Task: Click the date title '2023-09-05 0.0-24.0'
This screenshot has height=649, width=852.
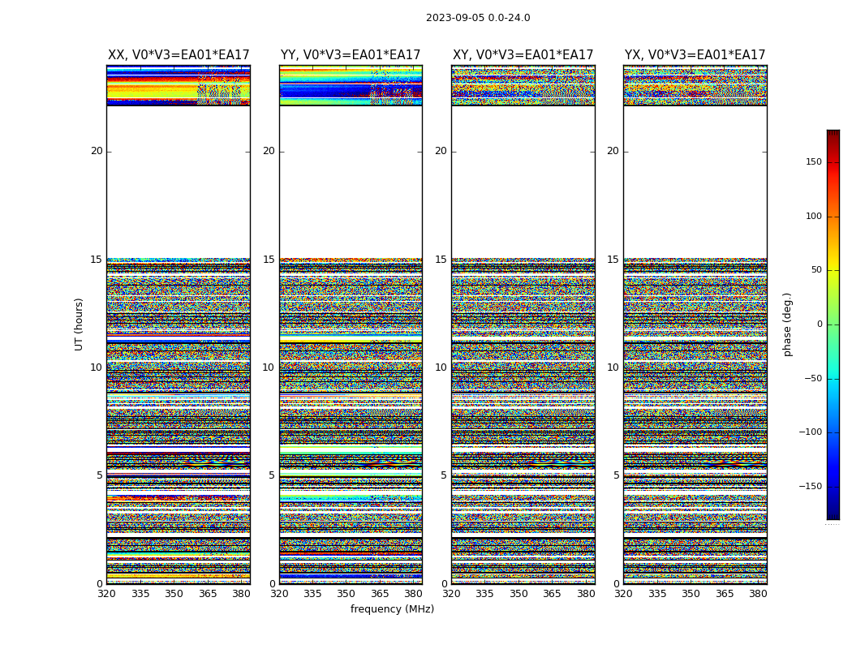Action: click(x=478, y=18)
